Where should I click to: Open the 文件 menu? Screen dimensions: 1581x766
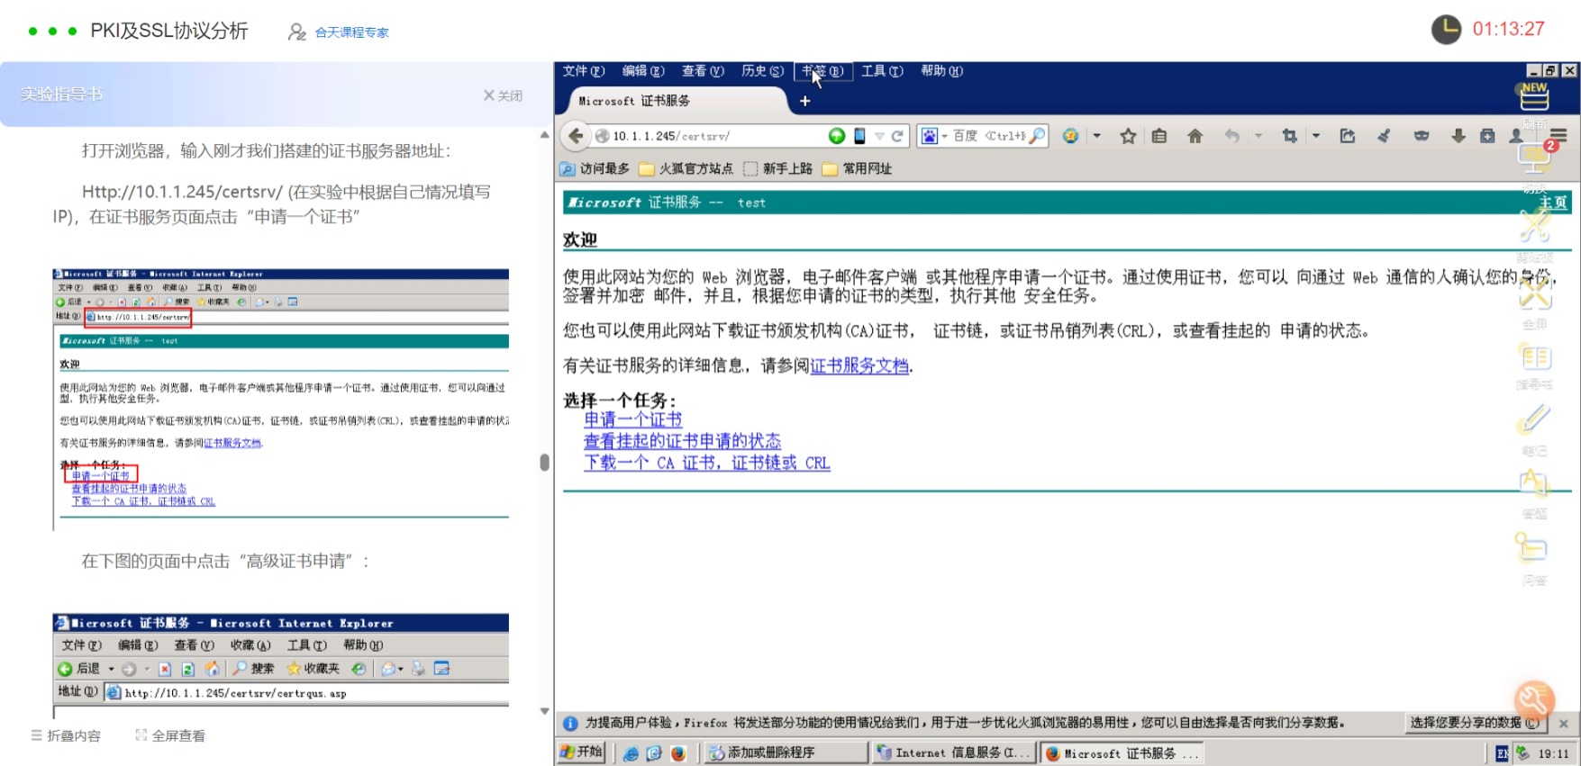click(584, 71)
